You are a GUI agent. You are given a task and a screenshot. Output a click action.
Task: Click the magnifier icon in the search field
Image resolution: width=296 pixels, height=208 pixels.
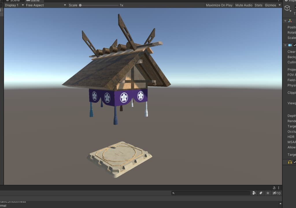click(173, 193)
